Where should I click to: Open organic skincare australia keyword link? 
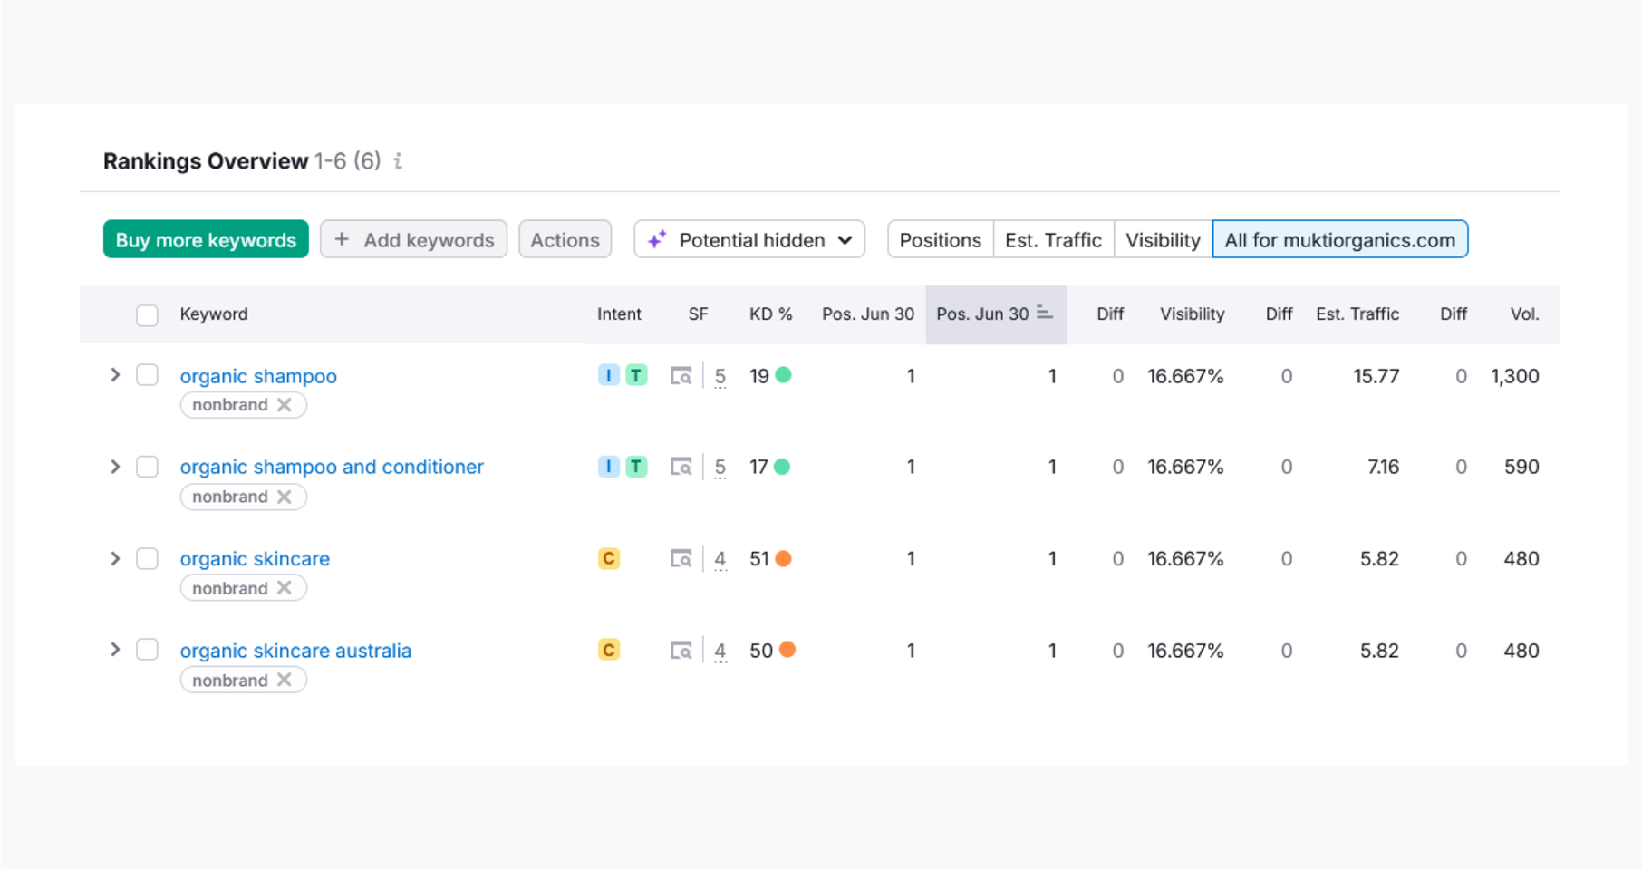(295, 651)
